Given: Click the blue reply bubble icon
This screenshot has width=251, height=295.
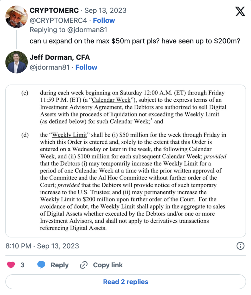Looking at the screenshot, I should click(x=42, y=265).
